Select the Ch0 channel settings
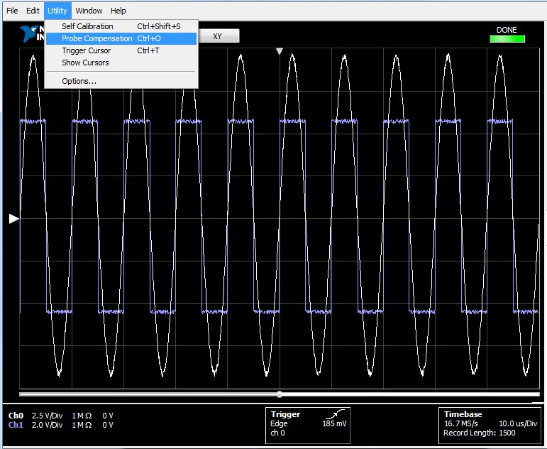547x449 pixels. pos(16,415)
